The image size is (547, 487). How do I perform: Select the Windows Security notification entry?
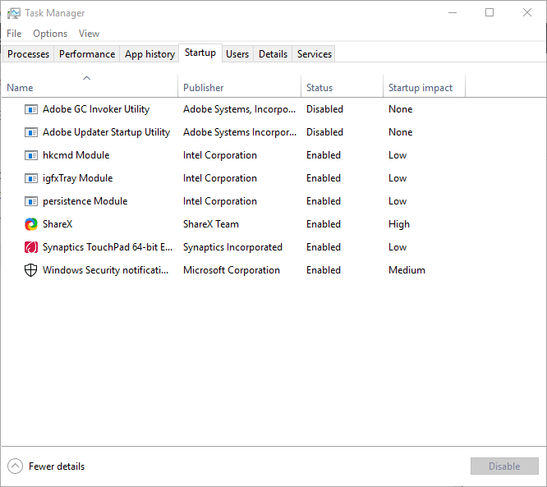coord(106,270)
